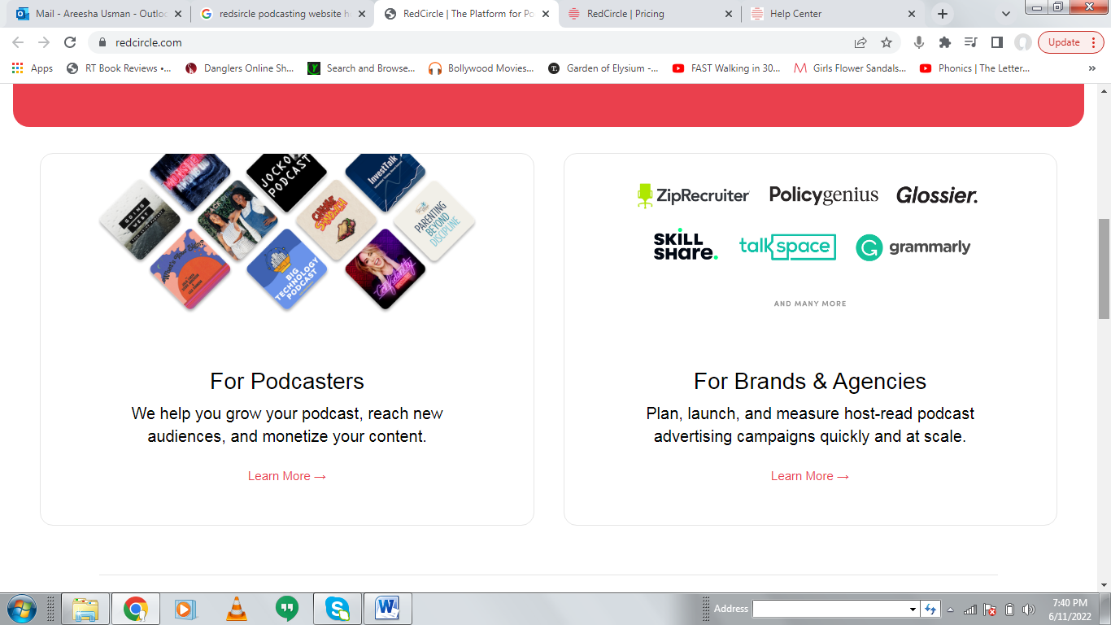Open the Apps shortcut in the bookmarks bar
Viewport: 1111px width, 625px height.
coord(33,68)
